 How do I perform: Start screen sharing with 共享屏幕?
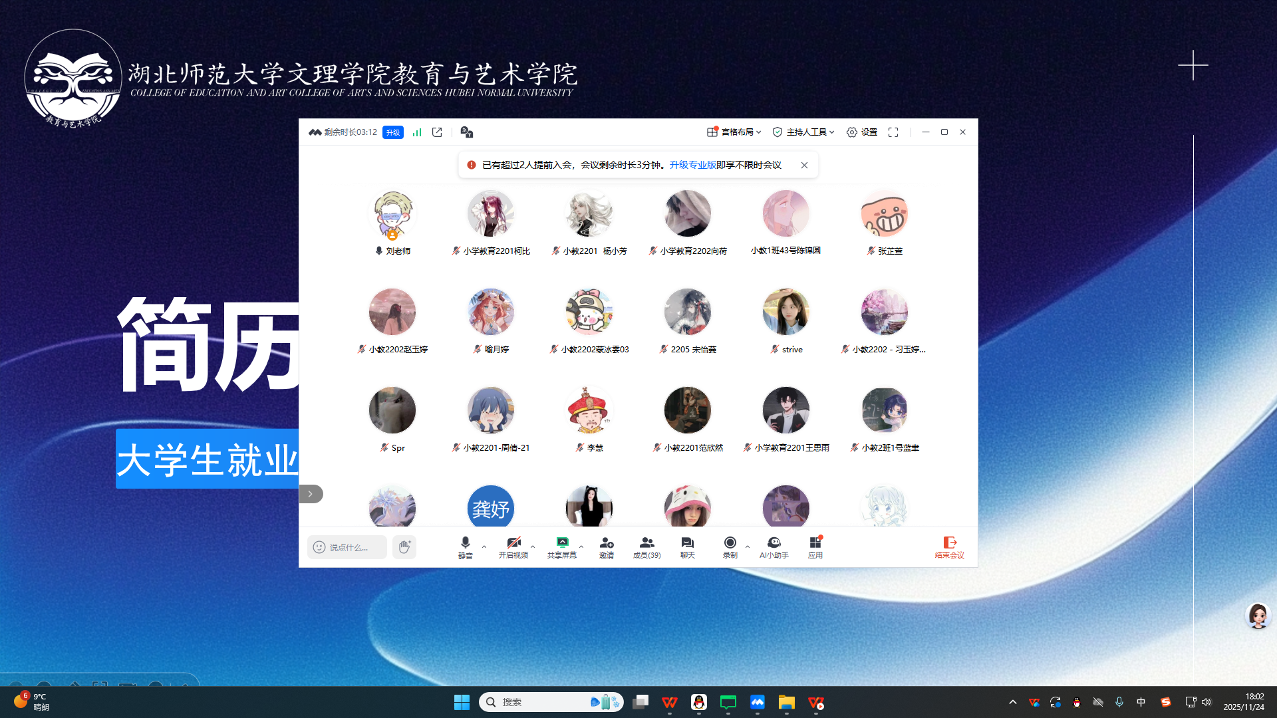pyautogui.click(x=561, y=546)
